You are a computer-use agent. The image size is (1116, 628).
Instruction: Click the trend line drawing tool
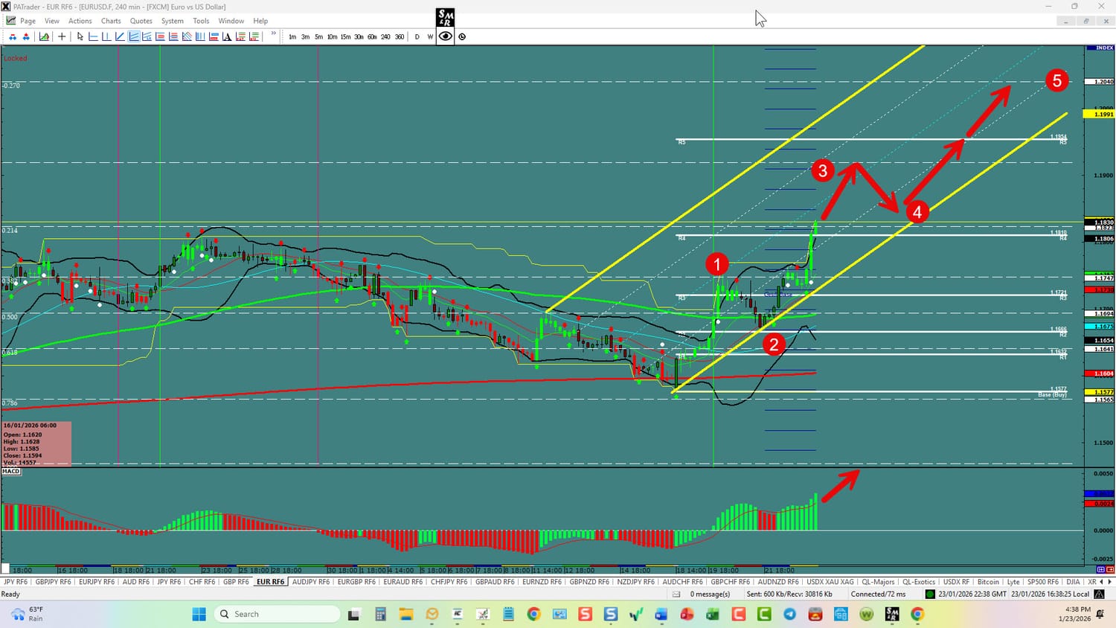(x=120, y=36)
